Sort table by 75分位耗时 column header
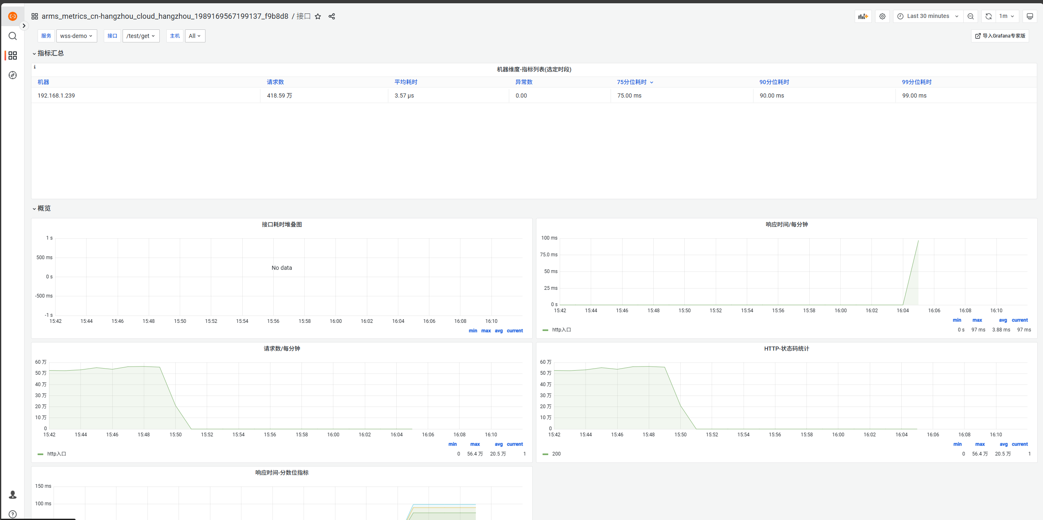Viewport: 1043px width, 520px height. pyautogui.click(x=632, y=82)
